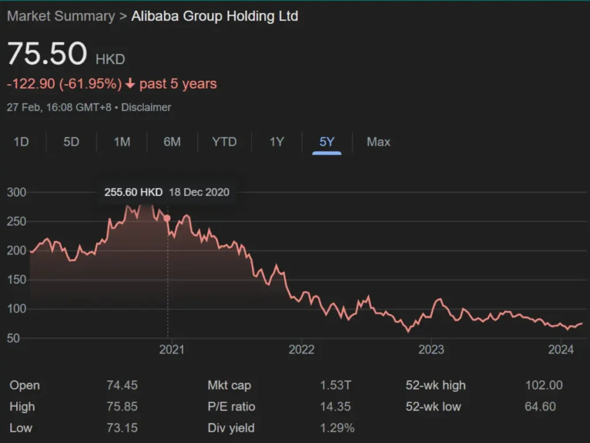The width and height of the screenshot is (590, 443).
Task: Click the 18 Dec 2020 chart marker point
Action: [167, 218]
